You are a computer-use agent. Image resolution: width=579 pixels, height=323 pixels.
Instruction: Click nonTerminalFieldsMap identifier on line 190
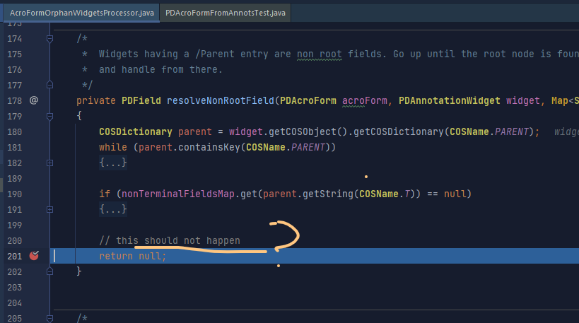[178, 194]
